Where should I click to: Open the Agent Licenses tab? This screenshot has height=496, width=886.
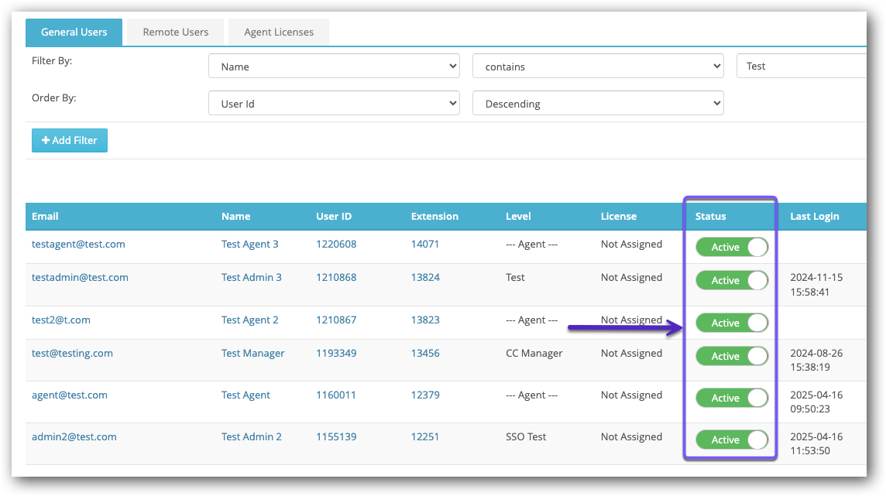pyautogui.click(x=279, y=32)
